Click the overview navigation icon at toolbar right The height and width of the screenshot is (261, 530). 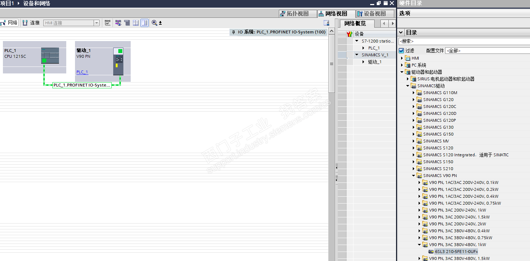[326, 23]
